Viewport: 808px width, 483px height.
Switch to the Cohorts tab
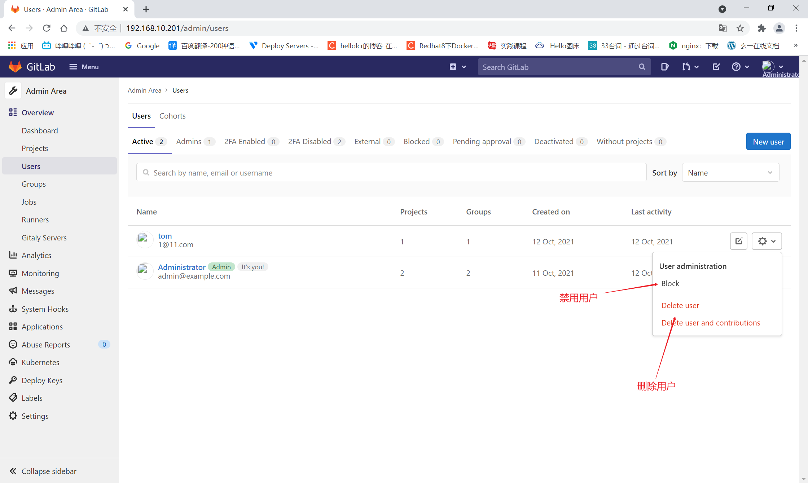coord(172,116)
